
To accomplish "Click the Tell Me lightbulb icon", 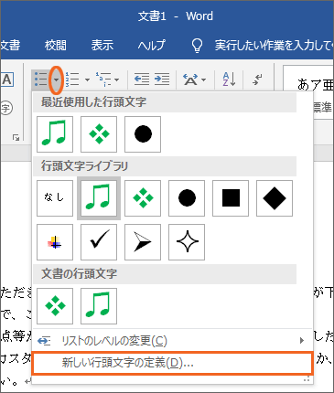I will pyautogui.click(x=197, y=46).
